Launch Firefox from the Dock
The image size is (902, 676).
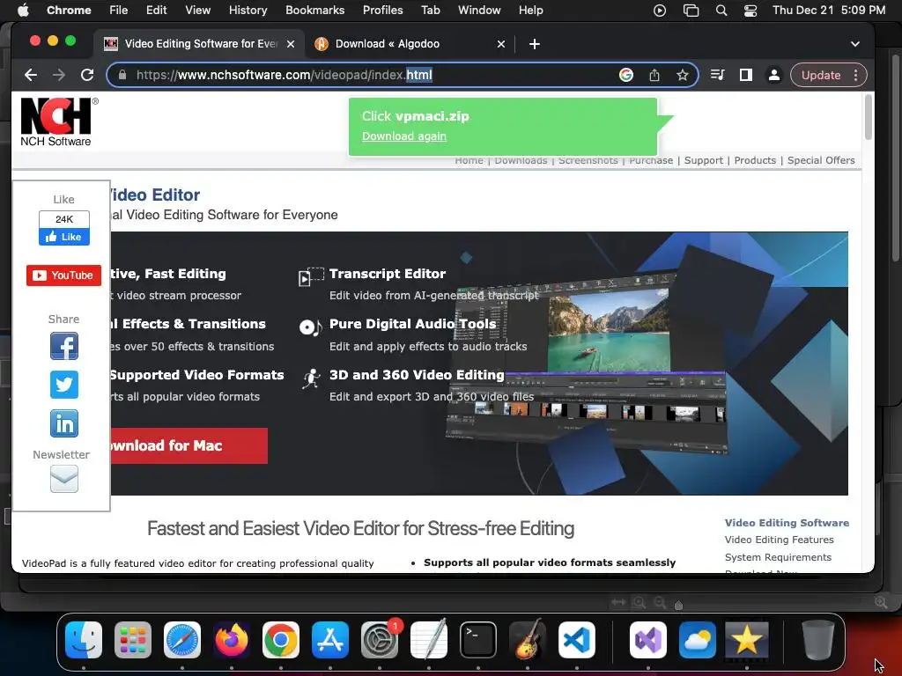pyautogui.click(x=232, y=640)
